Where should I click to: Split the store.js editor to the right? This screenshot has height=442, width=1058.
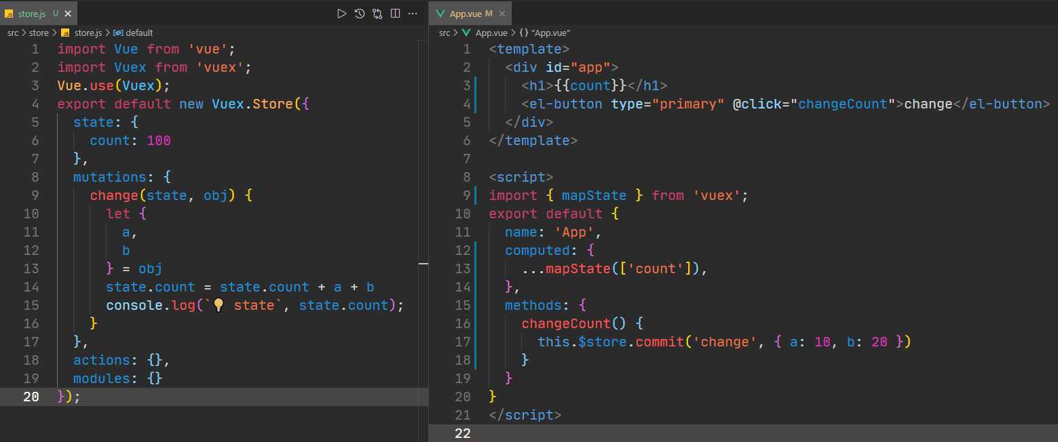click(395, 14)
